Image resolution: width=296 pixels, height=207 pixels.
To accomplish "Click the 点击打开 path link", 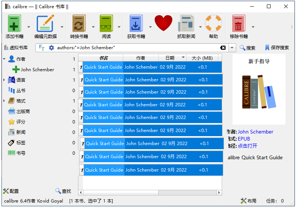I will (247, 146).
